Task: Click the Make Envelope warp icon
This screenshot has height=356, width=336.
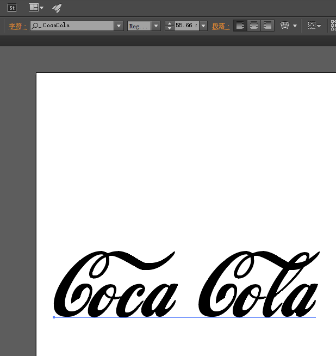Action: [285, 26]
